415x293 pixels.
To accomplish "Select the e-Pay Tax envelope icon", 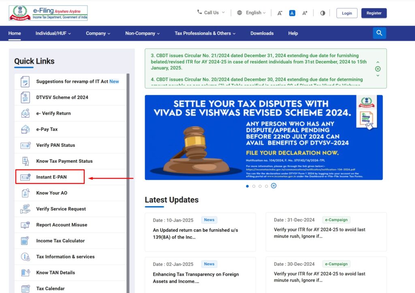I will pyautogui.click(x=25, y=129).
